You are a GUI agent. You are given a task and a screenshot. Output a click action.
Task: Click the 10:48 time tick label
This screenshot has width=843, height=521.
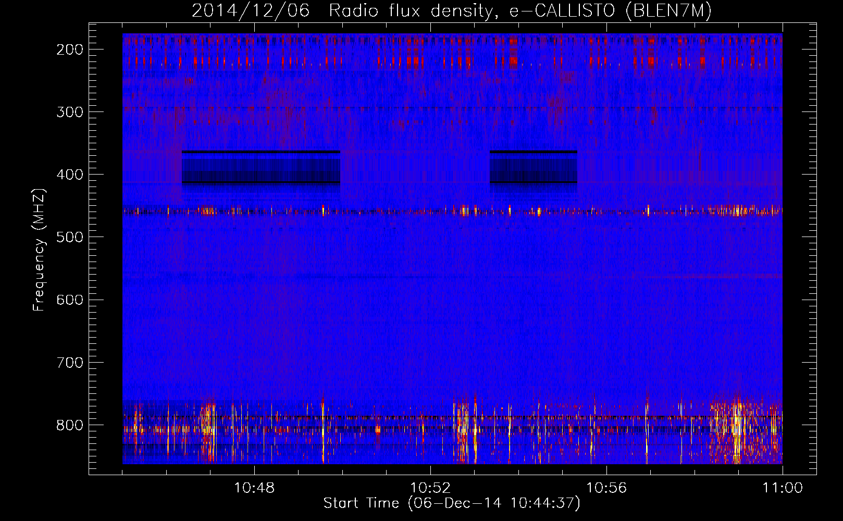coord(254,488)
